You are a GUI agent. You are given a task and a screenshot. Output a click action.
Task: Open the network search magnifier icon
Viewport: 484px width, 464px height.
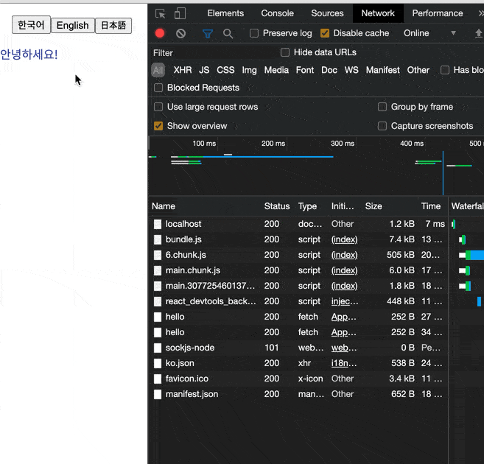[228, 33]
